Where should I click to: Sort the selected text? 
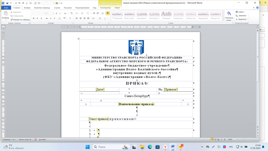pyautogui.click(x=103, y=13)
